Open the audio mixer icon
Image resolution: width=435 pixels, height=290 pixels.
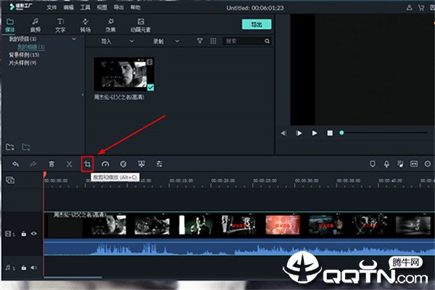click(400, 164)
